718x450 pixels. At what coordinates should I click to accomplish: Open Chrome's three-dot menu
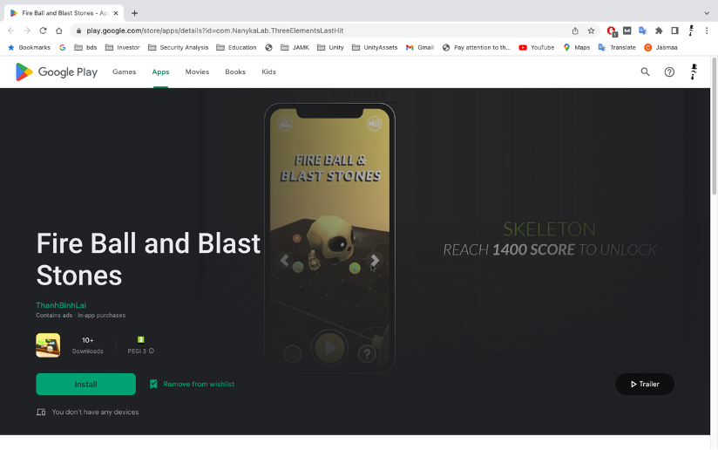(x=708, y=31)
